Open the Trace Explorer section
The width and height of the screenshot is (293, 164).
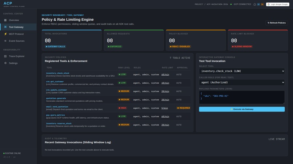[x=18, y=56]
